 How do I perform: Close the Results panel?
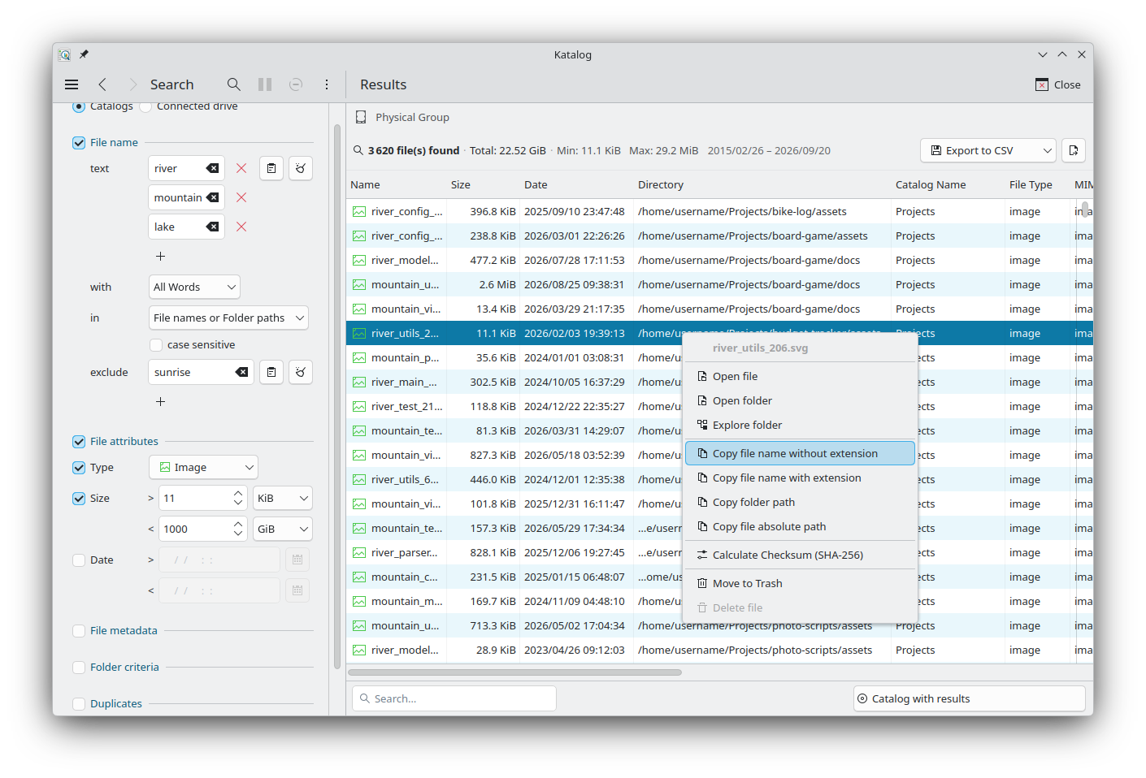coord(1057,84)
